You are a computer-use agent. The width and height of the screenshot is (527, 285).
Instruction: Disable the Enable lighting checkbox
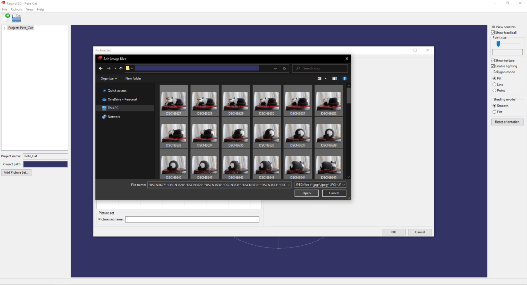(x=493, y=66)
